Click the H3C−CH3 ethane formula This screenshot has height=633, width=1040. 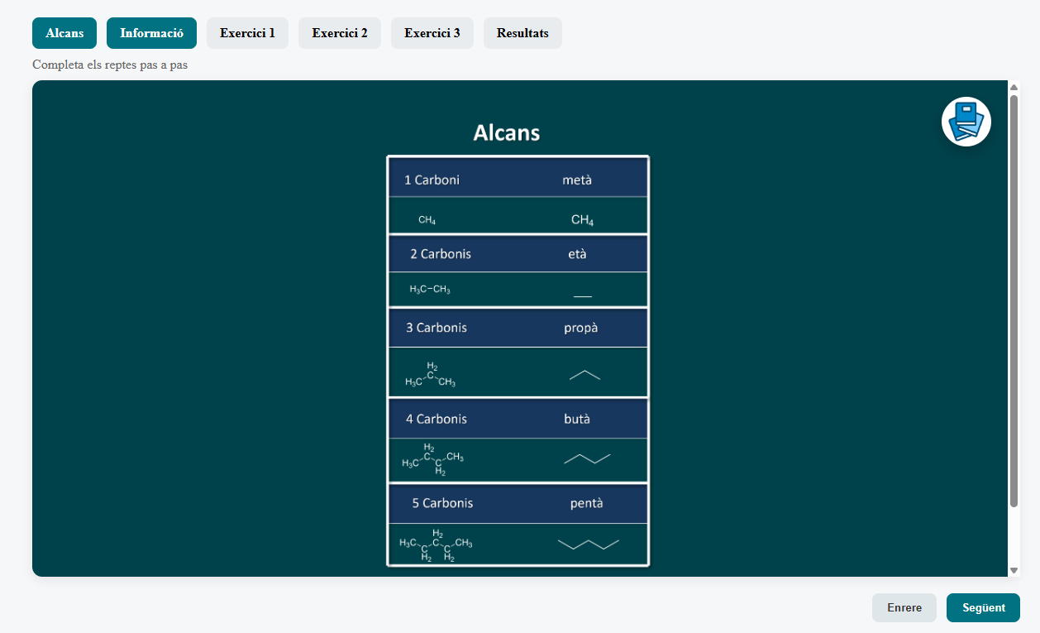pyautogui.click(x=430, y=290)
